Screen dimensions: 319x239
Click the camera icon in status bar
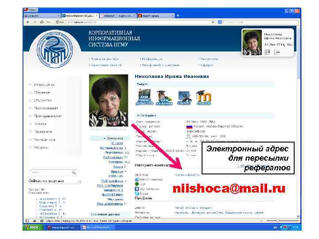tap(42, 221)
